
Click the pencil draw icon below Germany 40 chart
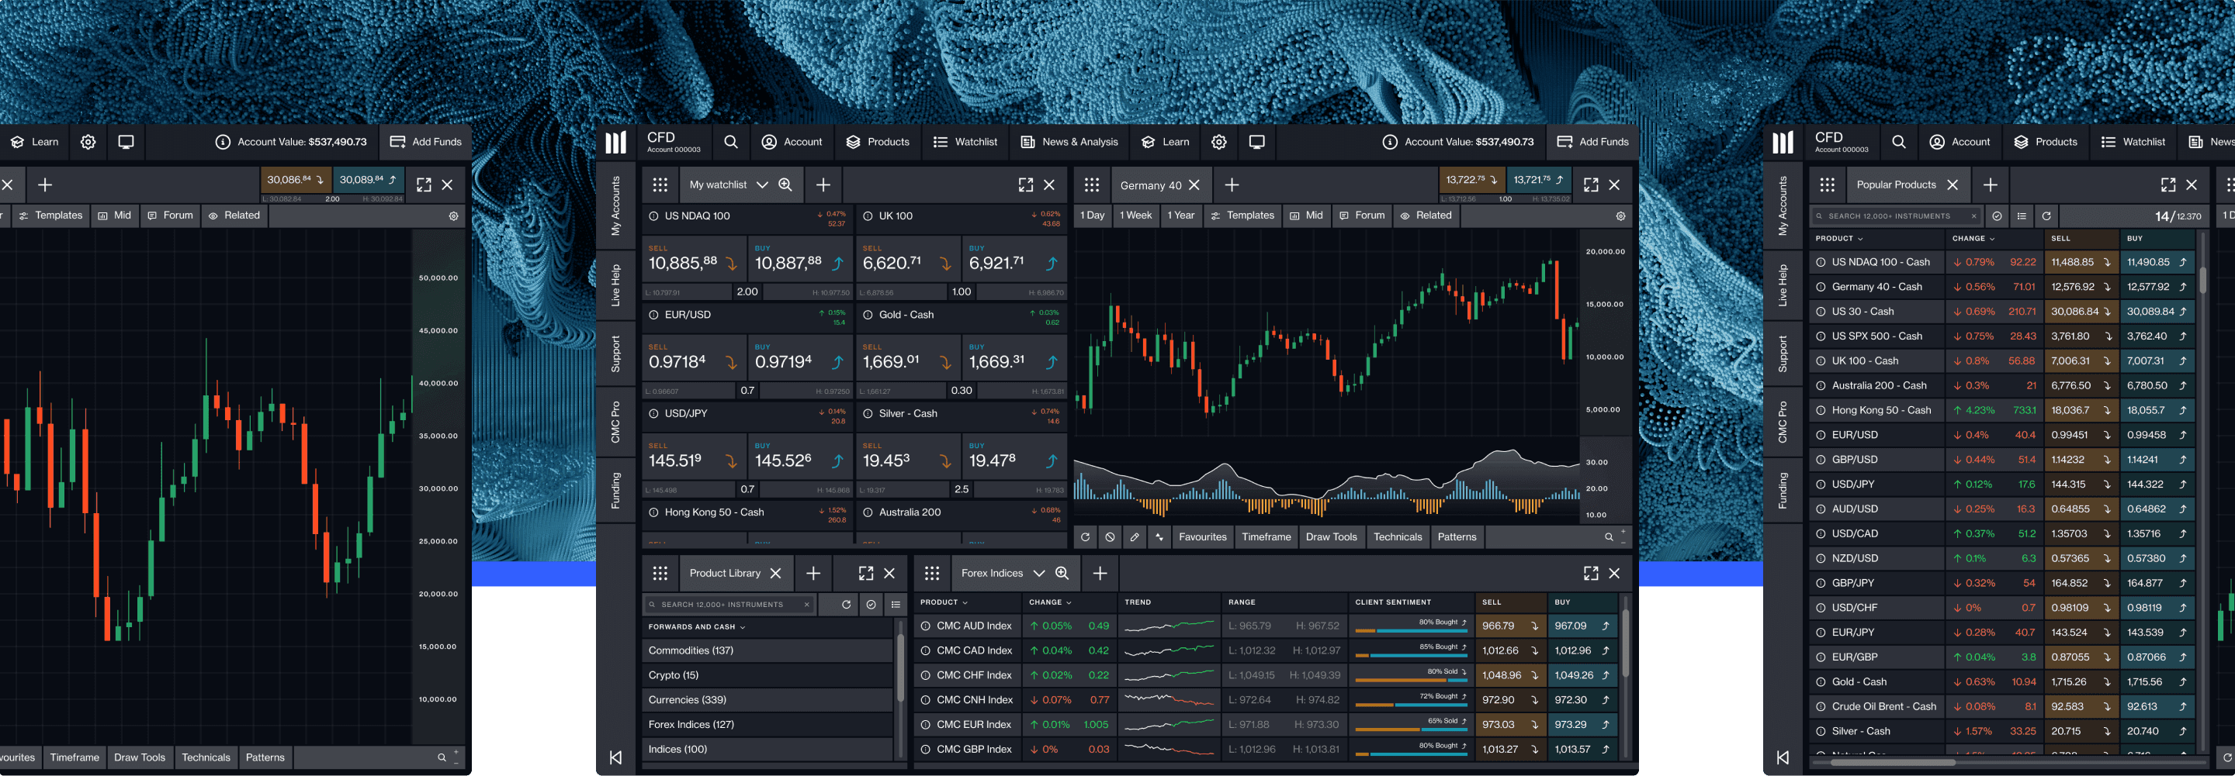1134,537
